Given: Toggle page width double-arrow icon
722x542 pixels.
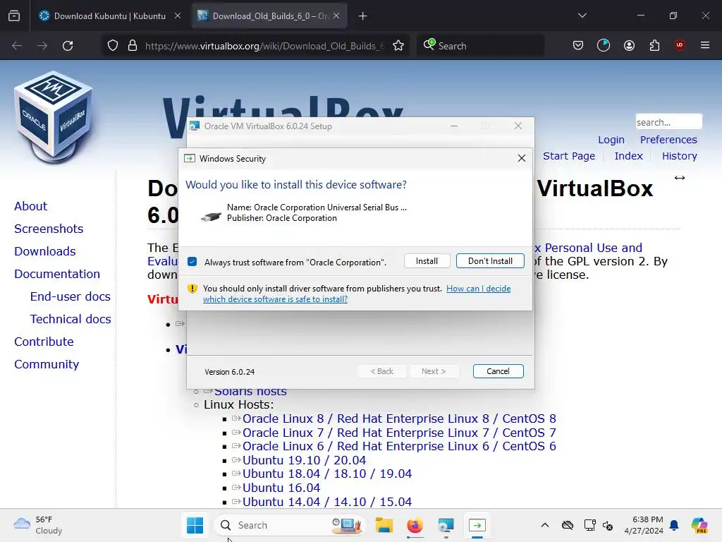Looking at the screenshot, I should (679, 178).
